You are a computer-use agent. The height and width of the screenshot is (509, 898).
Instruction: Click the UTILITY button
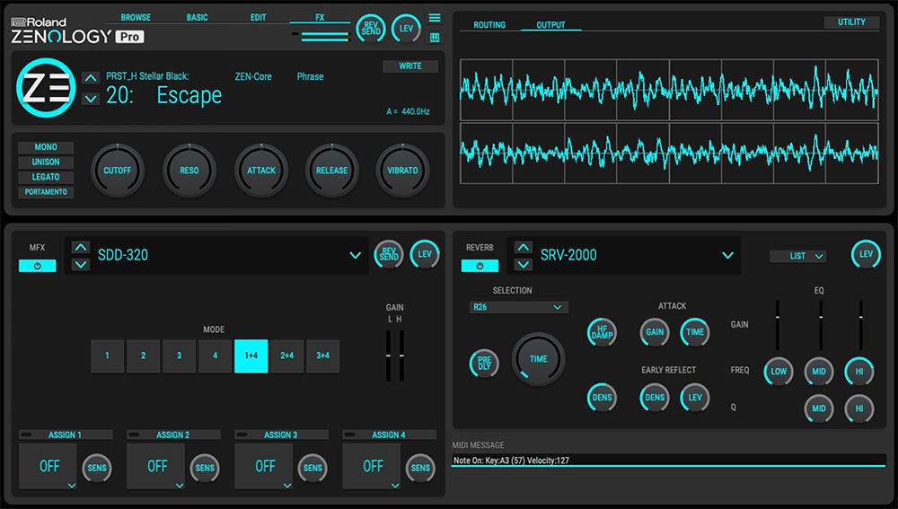(x=851, y=22)
